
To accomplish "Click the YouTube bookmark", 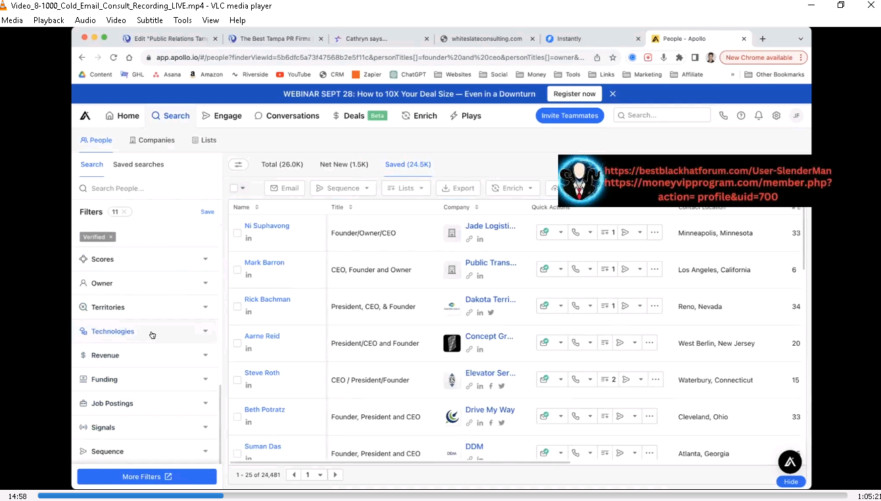I will pos(293,75).
